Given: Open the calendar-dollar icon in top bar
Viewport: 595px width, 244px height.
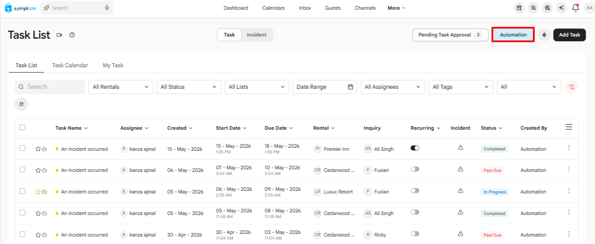Looking at the screenshot, I should coord(519,8).
